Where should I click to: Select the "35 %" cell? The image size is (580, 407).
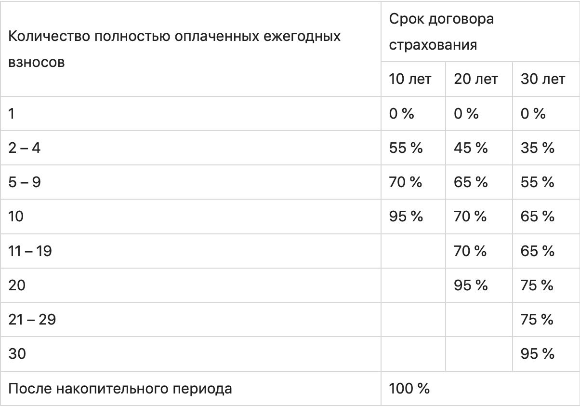537,148
